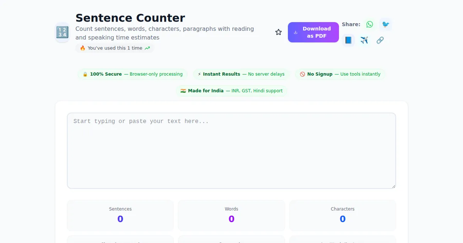Click the Sentence Counter page heading
This screenshot has width=463, height=243.
[130, 18]
